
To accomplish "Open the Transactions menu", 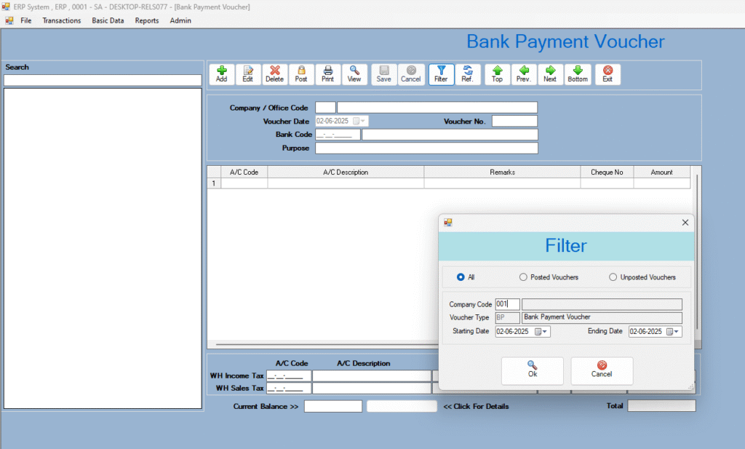I will coord(62,20).
